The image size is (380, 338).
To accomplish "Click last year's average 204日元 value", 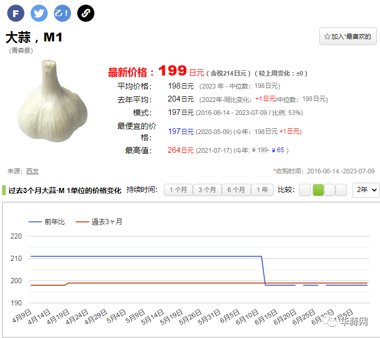I will pyautogui.click(x=181, y=99).
